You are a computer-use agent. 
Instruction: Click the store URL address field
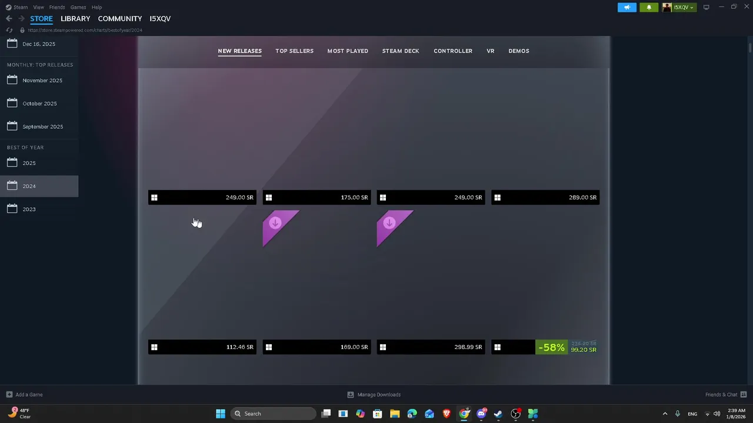85,30
